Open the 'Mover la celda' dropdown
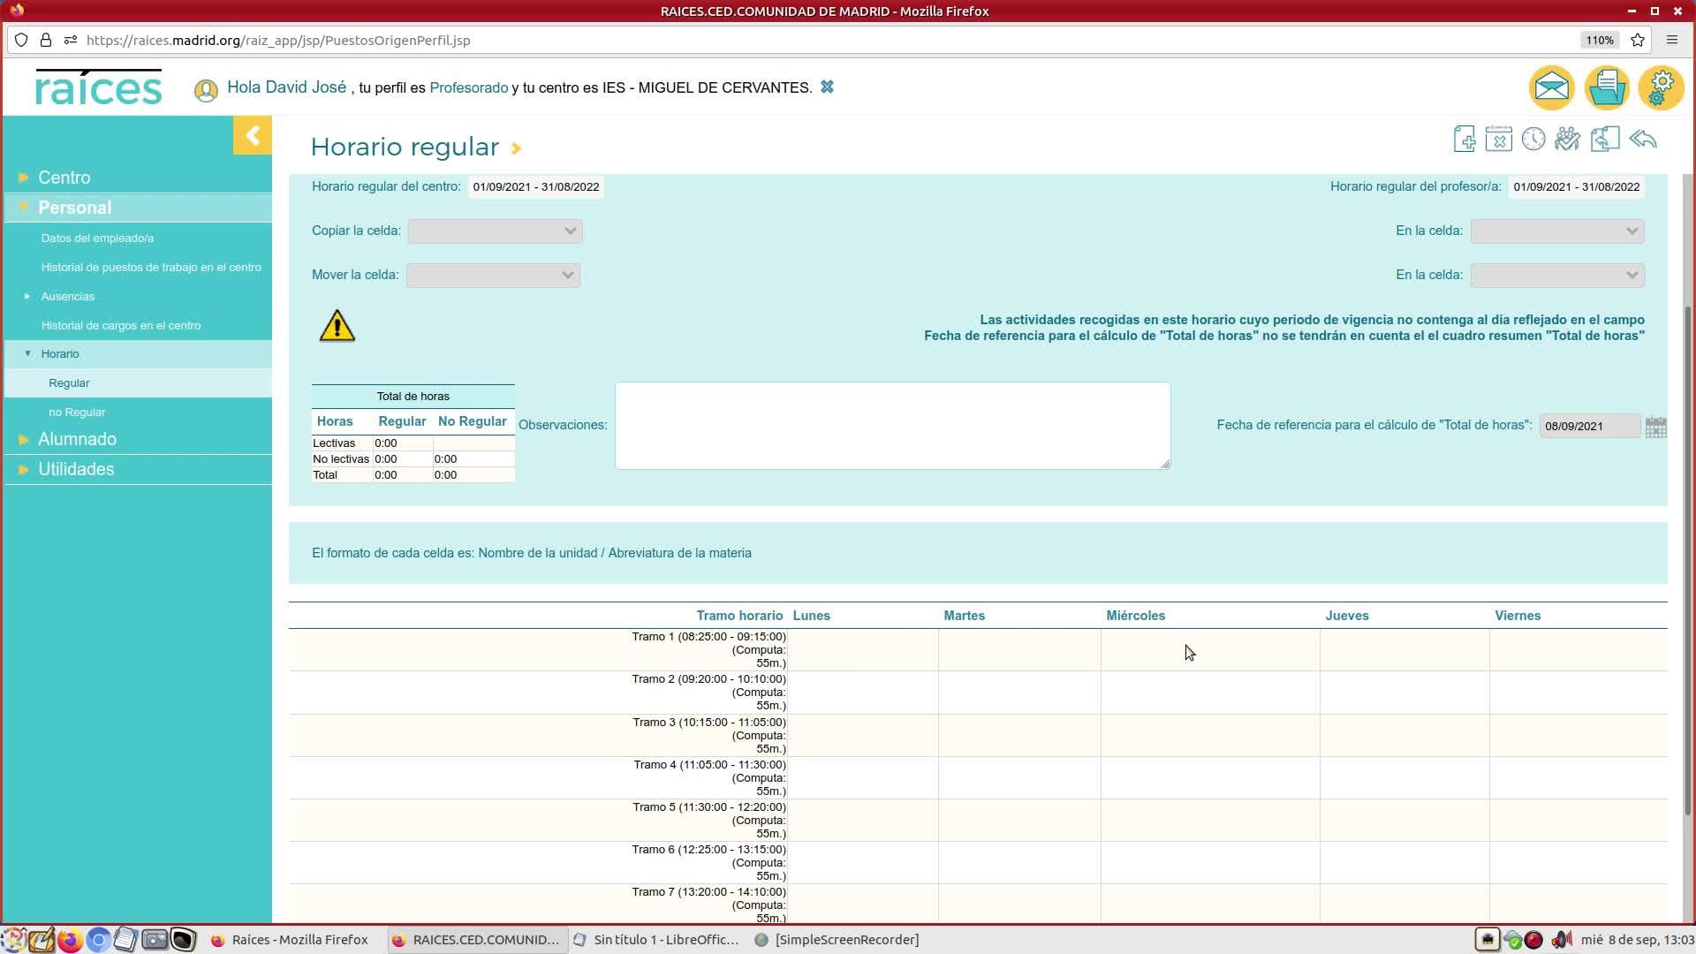 pos(493,276)
